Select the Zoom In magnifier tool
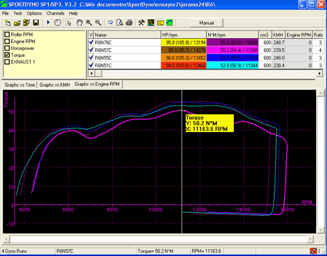This screenshot has width=327, height=256. click(x=88, y=23)
